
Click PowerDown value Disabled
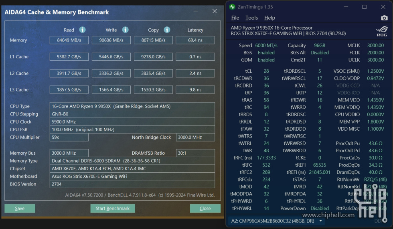320,208
